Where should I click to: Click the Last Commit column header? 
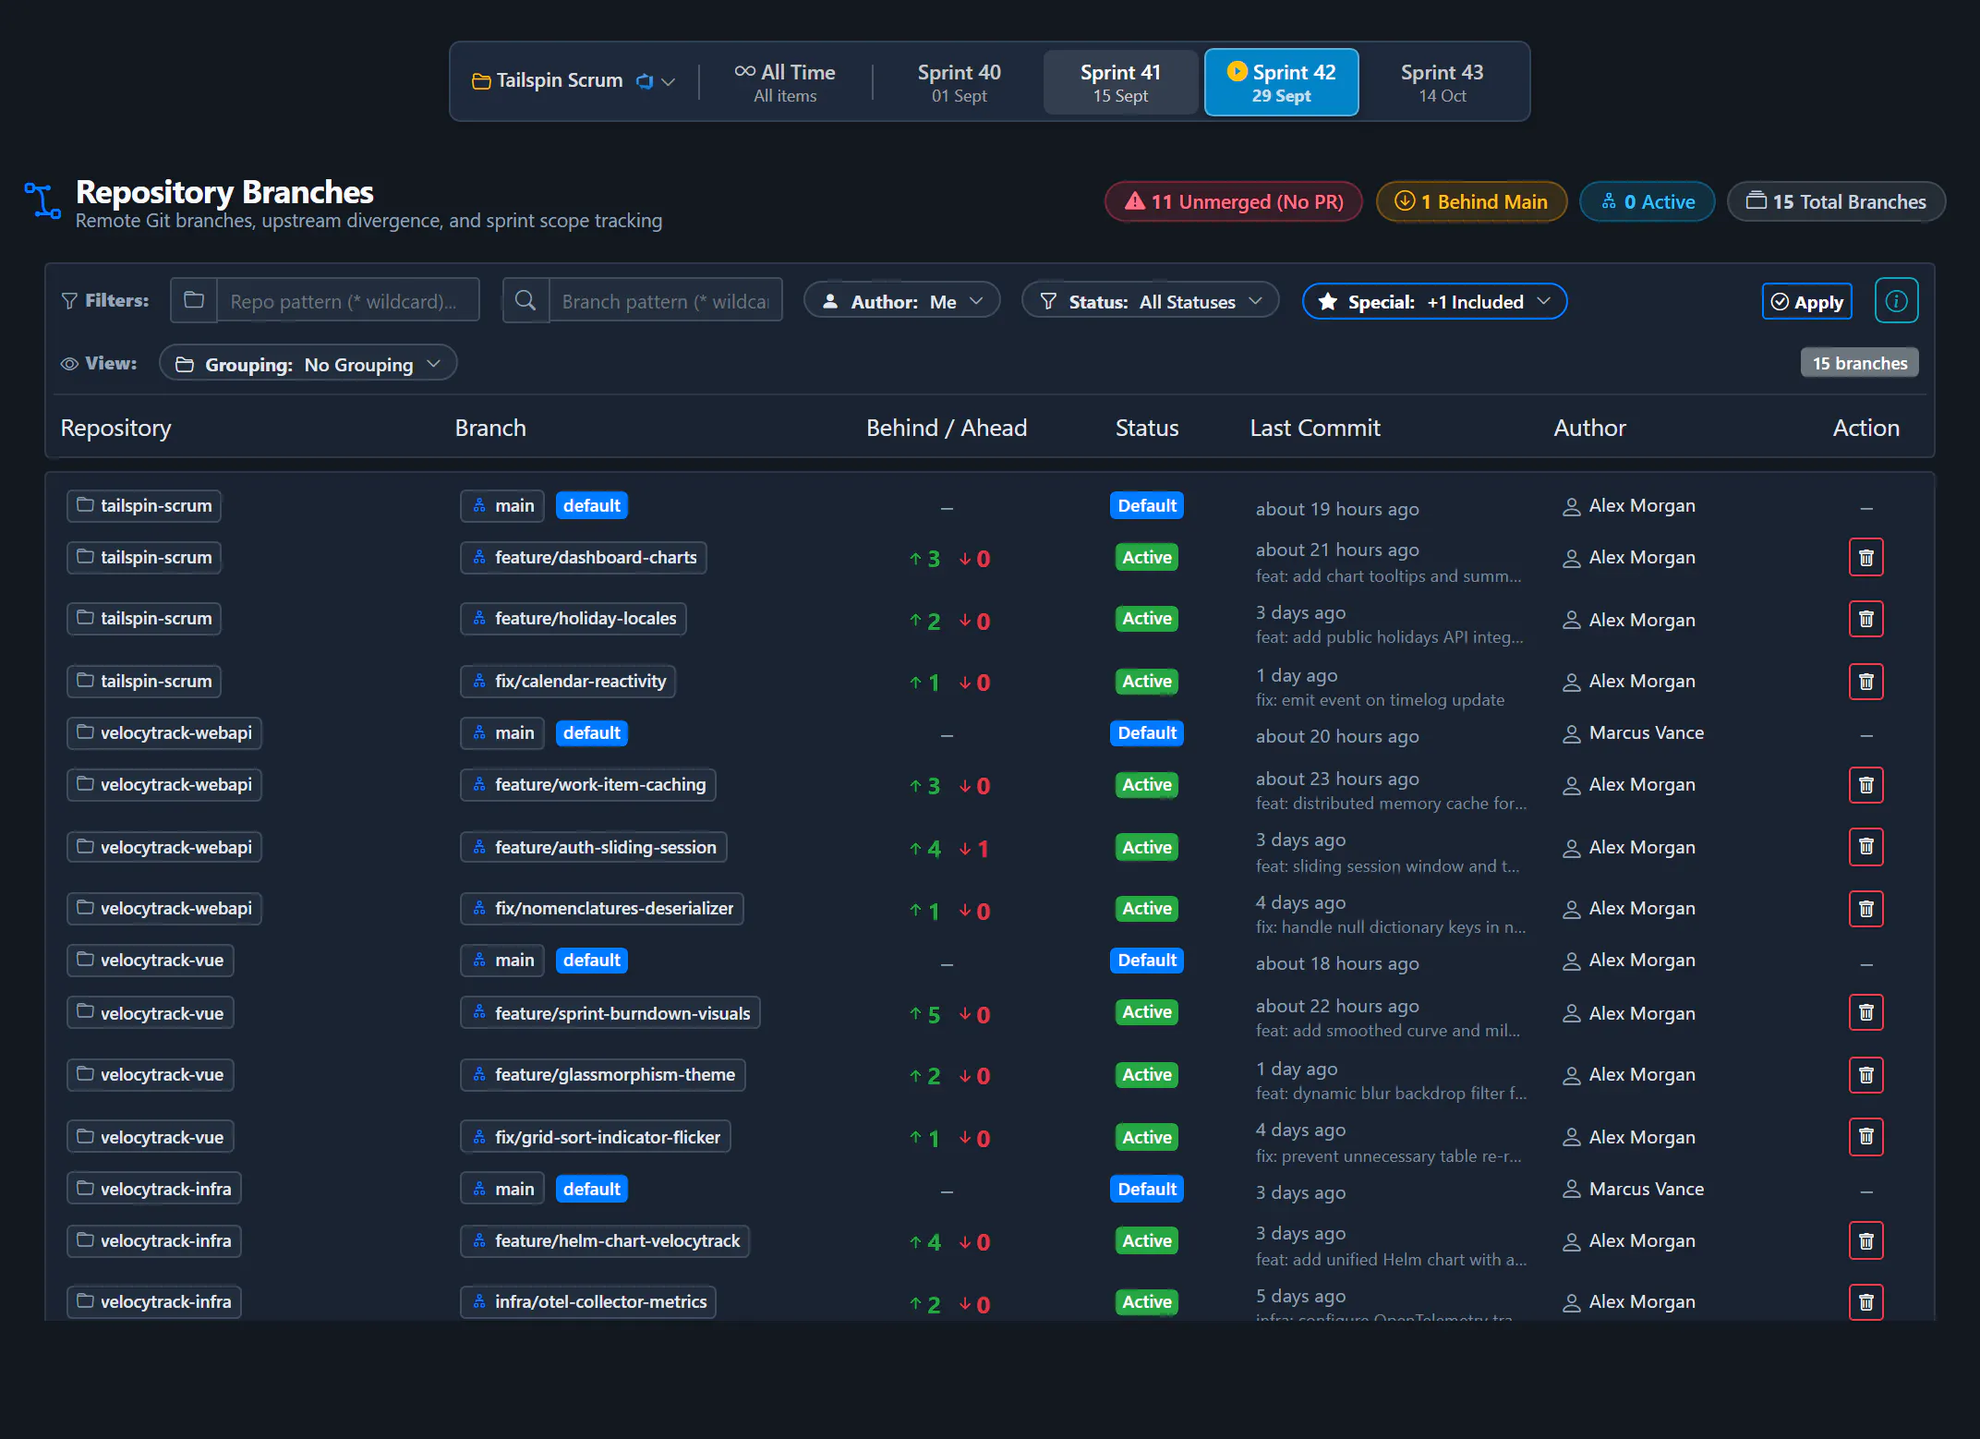click(x=1314, y=428)
